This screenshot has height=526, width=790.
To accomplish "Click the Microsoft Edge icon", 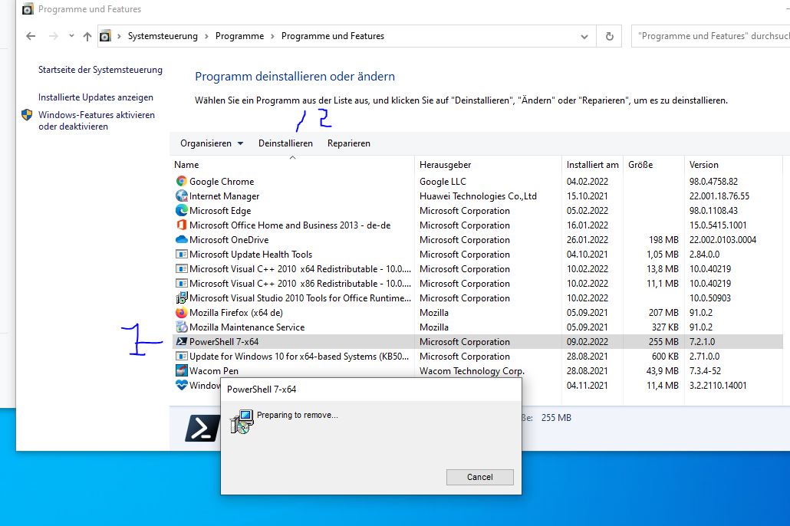I will 181,211.
